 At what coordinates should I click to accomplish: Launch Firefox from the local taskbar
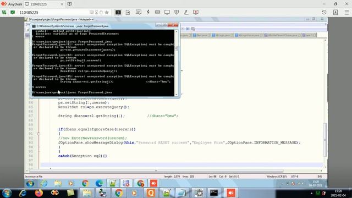tap(39, 193)
